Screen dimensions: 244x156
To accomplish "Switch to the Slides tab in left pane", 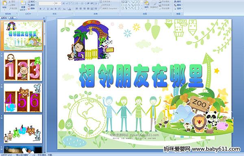I will tap(4, 18).
